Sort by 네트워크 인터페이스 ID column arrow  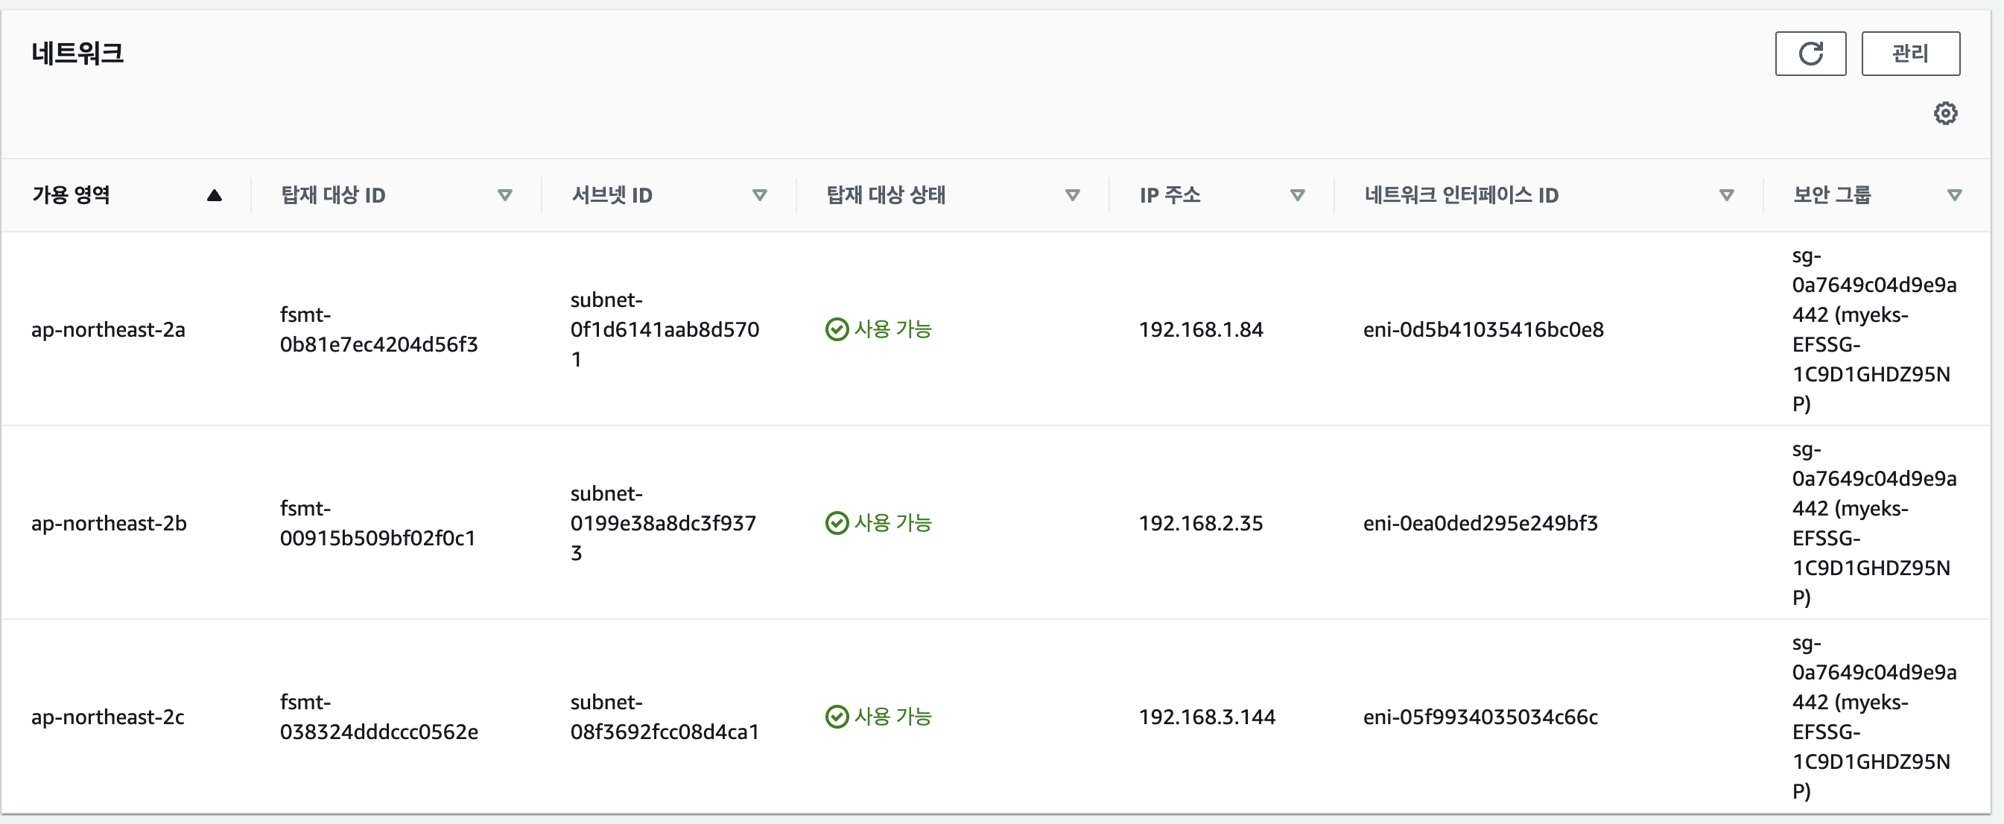(x=1726, y=195)
